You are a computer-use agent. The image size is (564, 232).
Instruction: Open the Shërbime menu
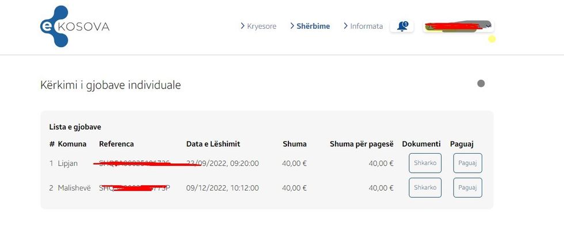pos(313,26)
